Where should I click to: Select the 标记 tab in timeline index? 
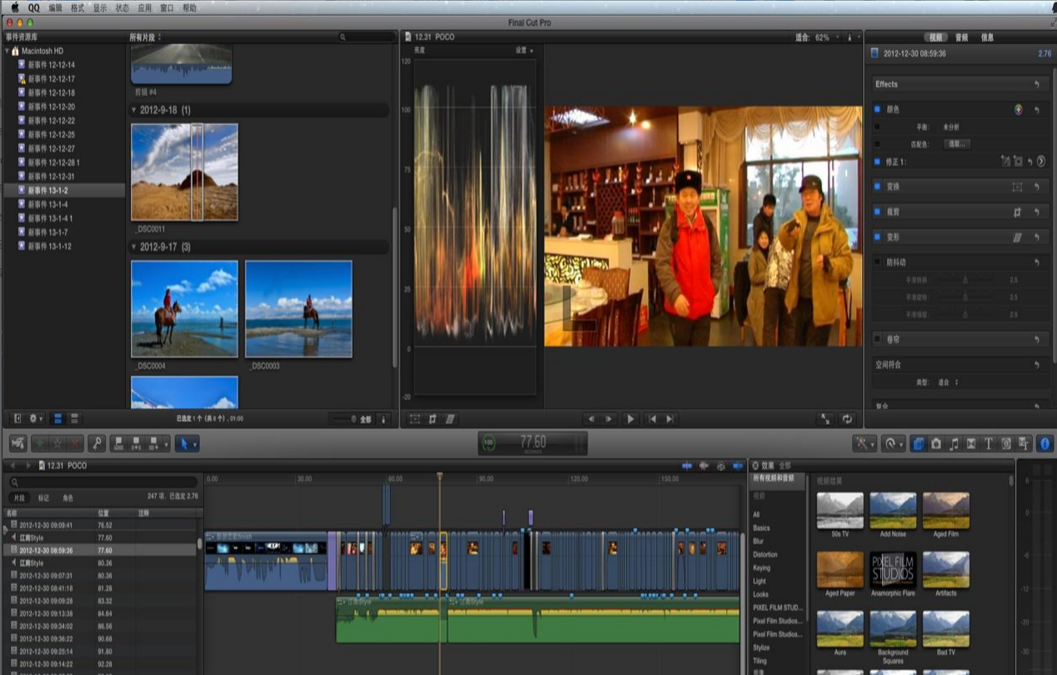pos(43,497)
